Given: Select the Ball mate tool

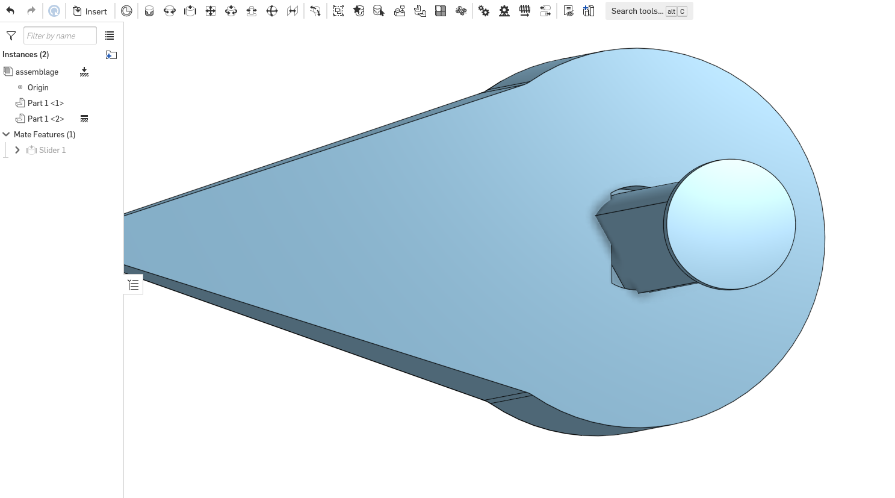Looking at the screenshot, I should tap(272, 11).
